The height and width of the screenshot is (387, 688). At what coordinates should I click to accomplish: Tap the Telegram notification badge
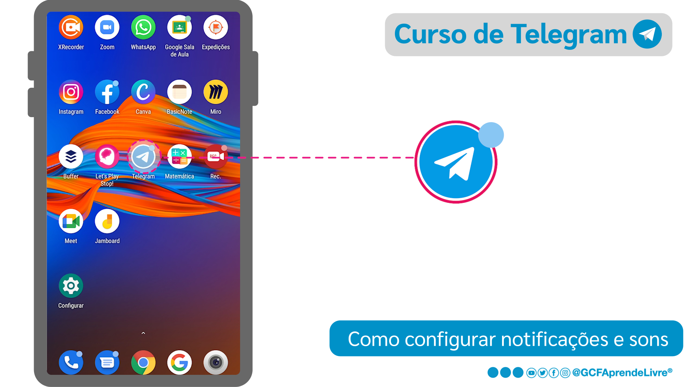(x=151, y=148)
